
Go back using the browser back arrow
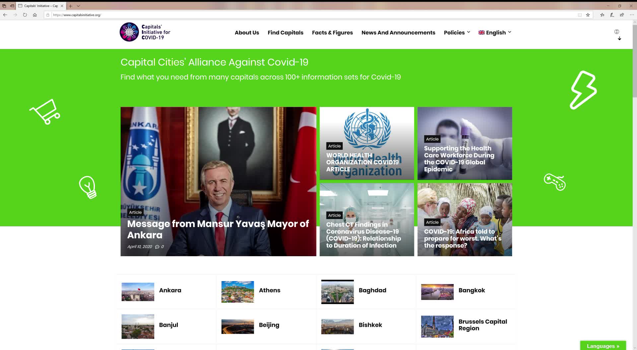point(5,15)
